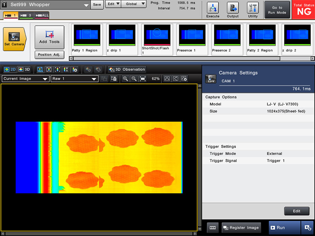315x236 pixels.
Task: Switch the view to 3D mode
Action: (24, 69)
